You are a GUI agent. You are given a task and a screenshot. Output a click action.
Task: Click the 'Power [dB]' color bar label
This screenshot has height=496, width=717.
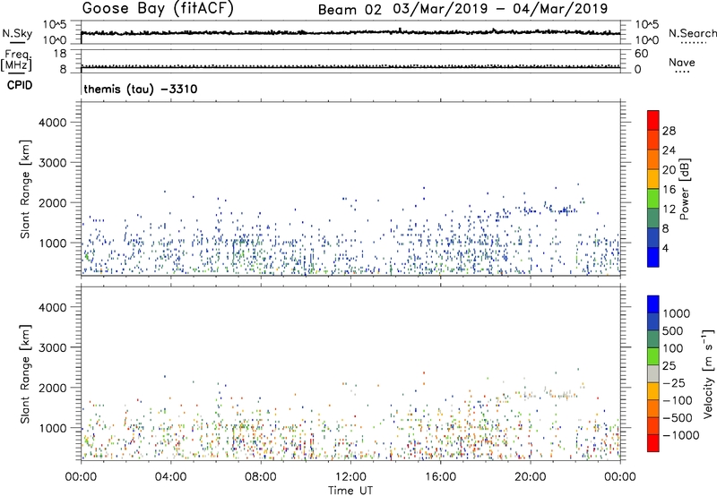684,189
